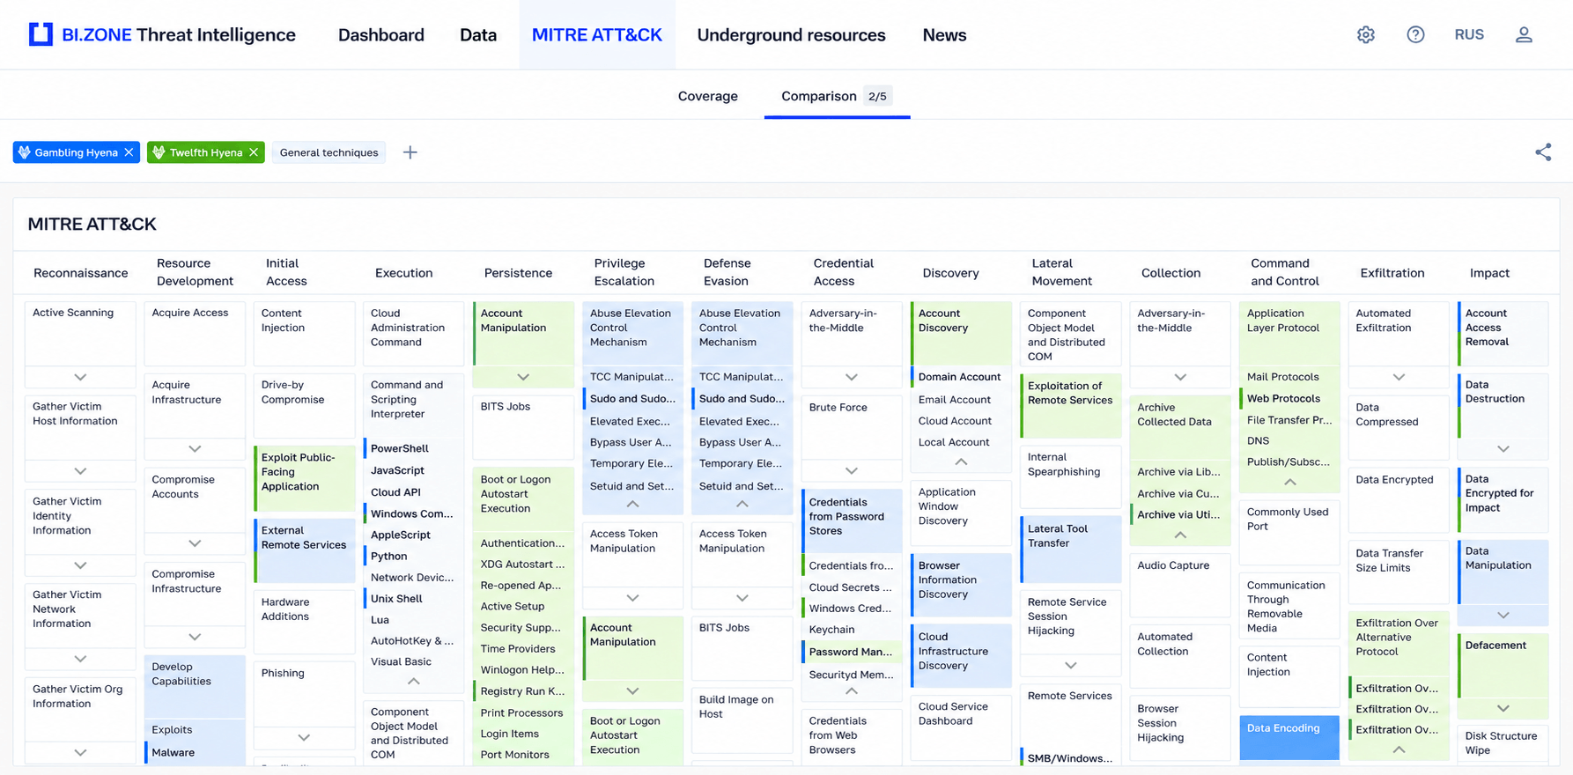Image resolution: width=1573 pixels, height=775 pixels.
Task: Collapse Command and Scripting Interpreter list
Action: pos(413,682)
